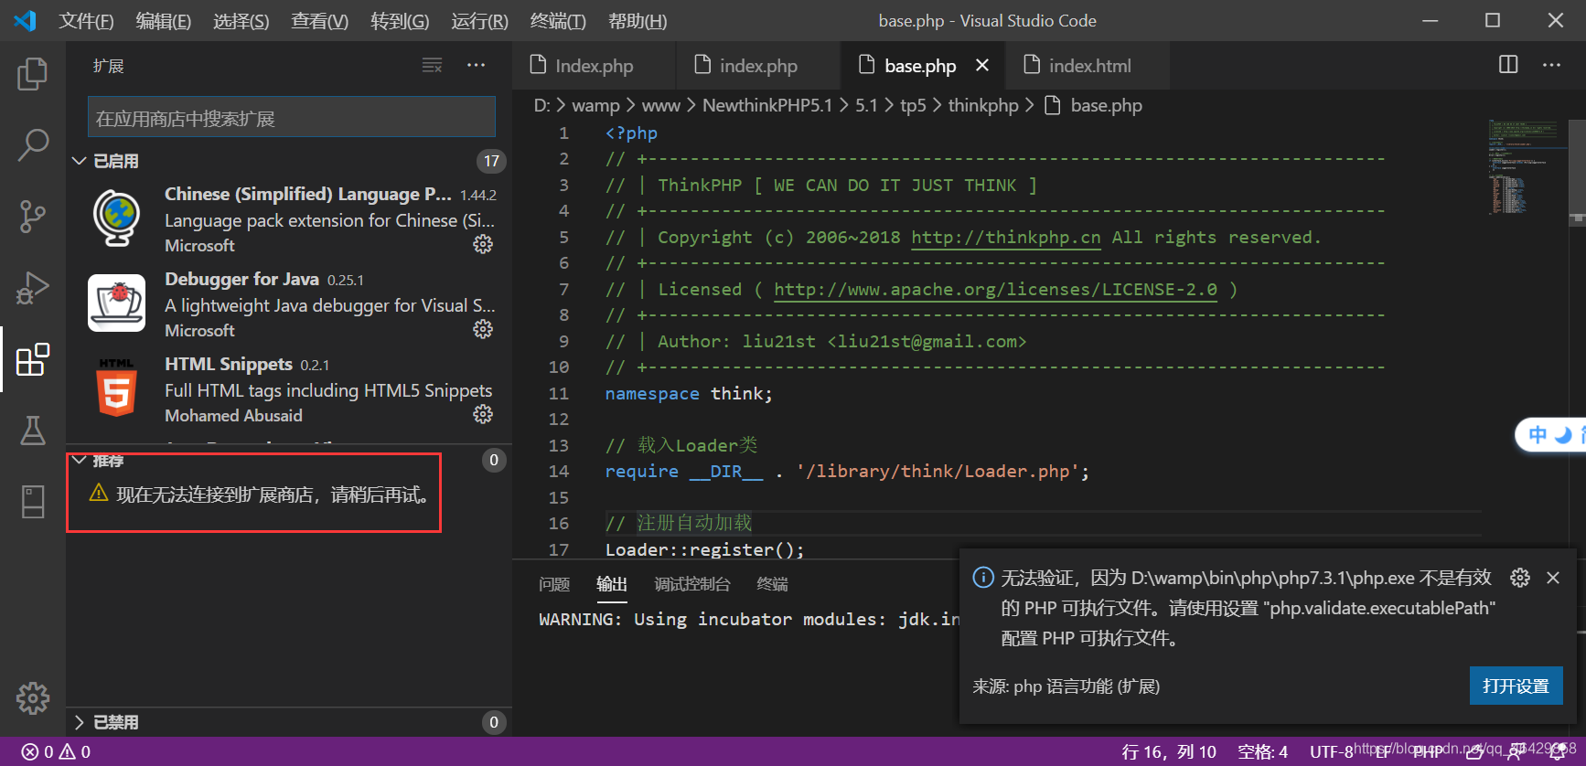1586x766 pixels.
Task: Open the 帮助(H) menu
Action: tap(638, 20)
